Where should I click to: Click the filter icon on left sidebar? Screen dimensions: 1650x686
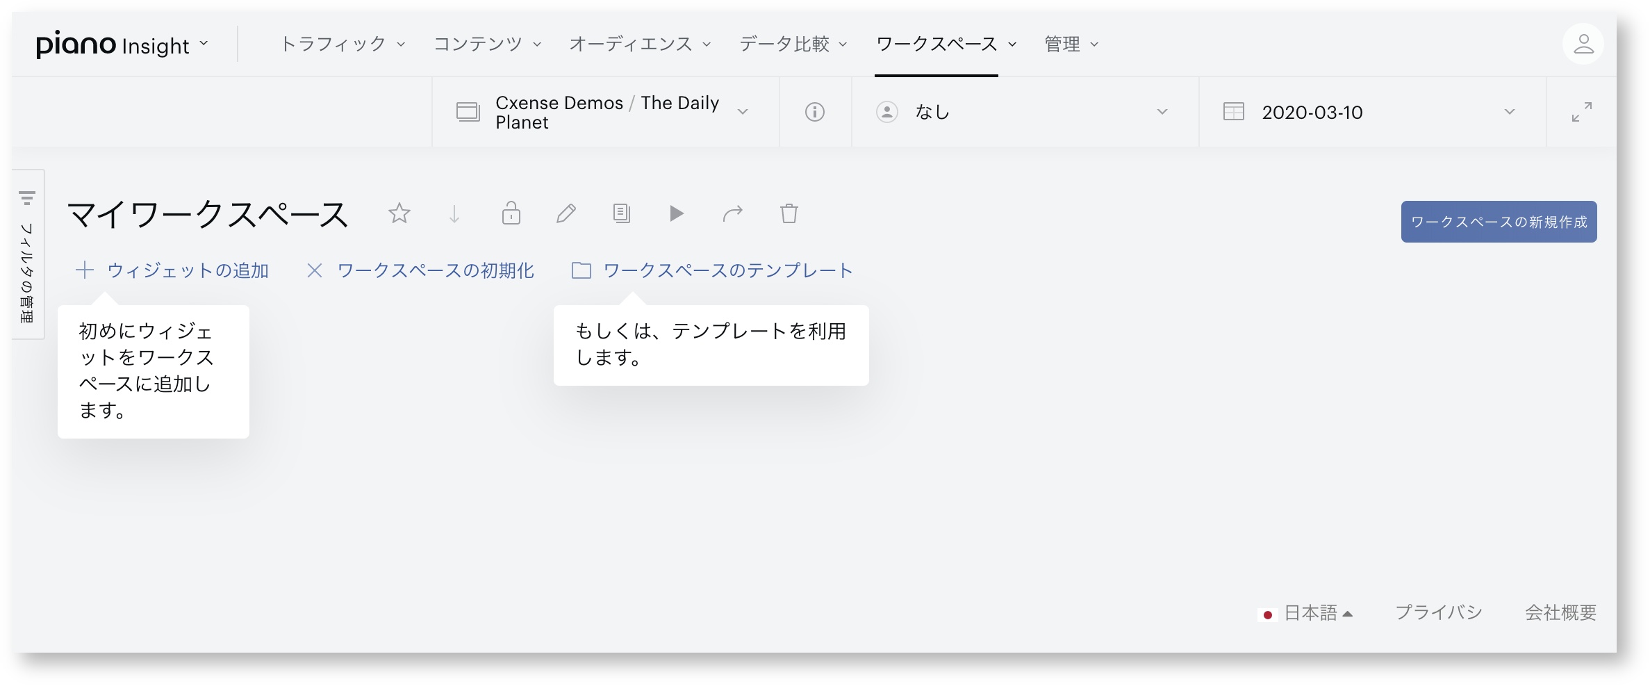pos(27,198)
